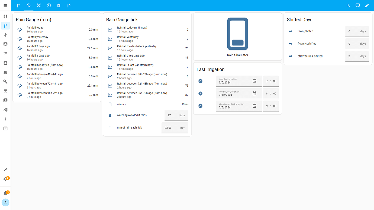Open search using the magnifier icon

point(348,5)
